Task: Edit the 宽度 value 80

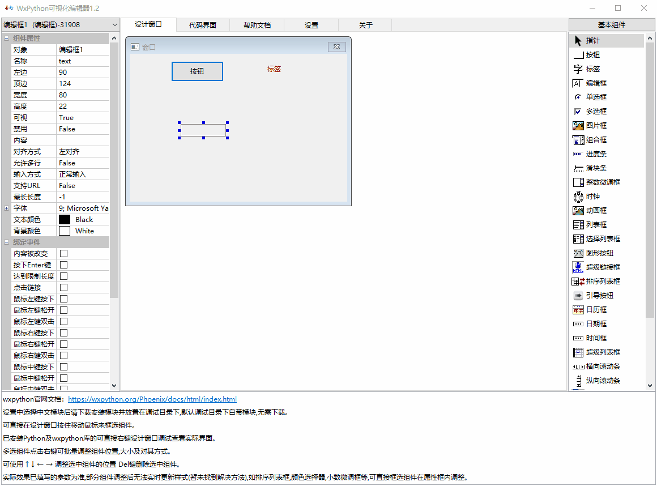Action: tap(83, 95)
